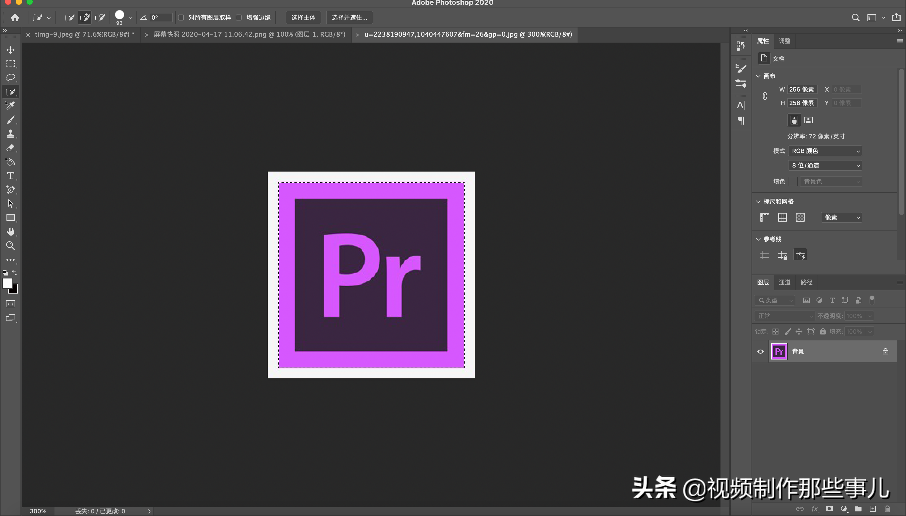Select the Paint Bucket tool
Viewport: 906px width, 516px height.
coord(11,162)
